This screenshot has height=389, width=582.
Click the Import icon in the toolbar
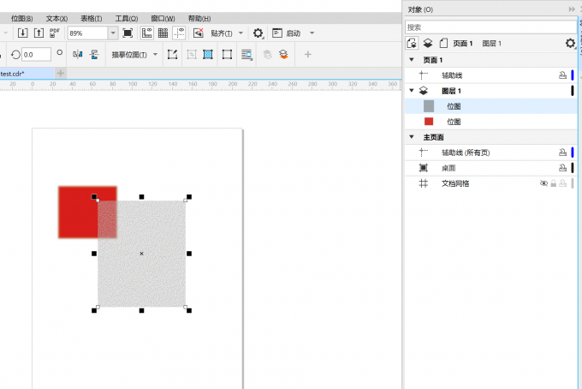[x=22, y=33]
